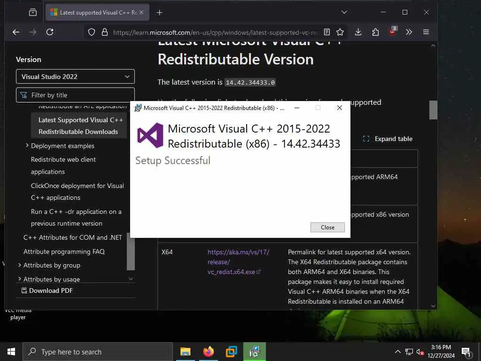Screen dimensions: 481x361
Task: Toggle reader view in the address bar
Action: 327,32
